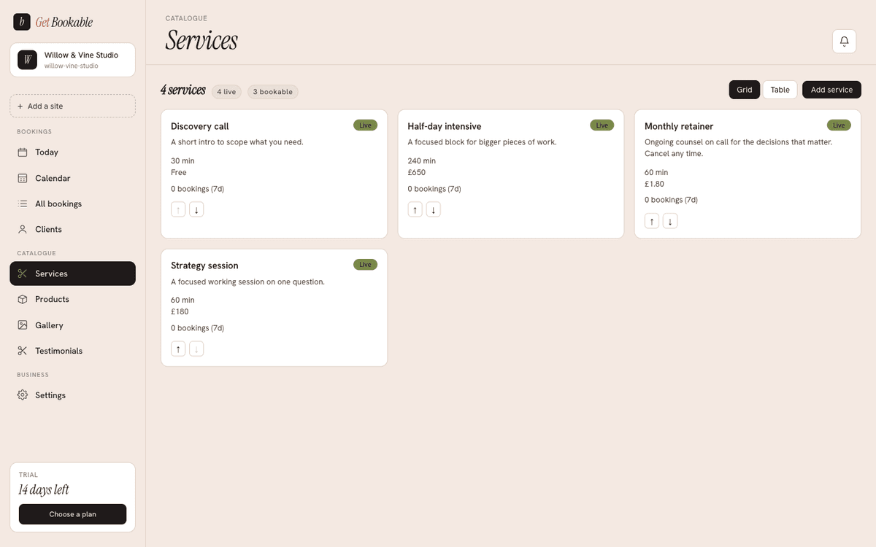Viewport: 876px width, 547px height.
Task: Click the Calendar grid icon in the sidebar
Action: [23, 178]
